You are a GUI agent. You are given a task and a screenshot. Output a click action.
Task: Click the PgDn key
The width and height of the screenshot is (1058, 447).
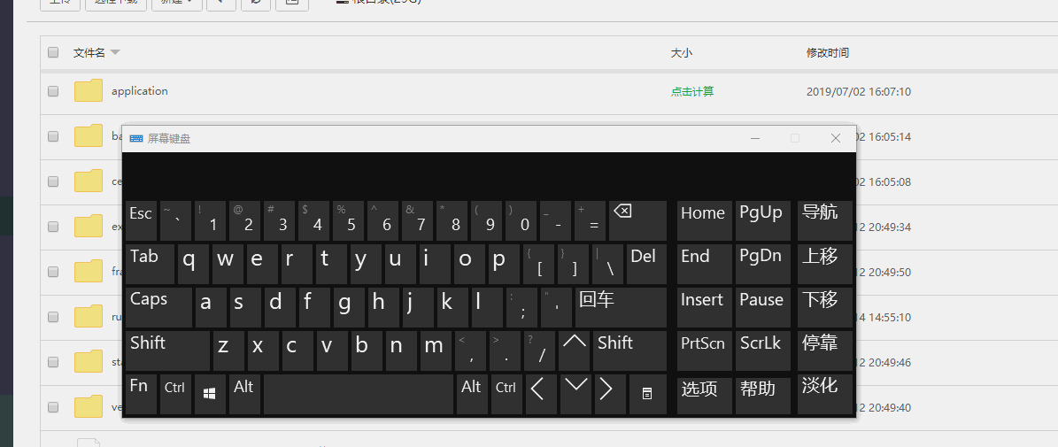[762, 265]
